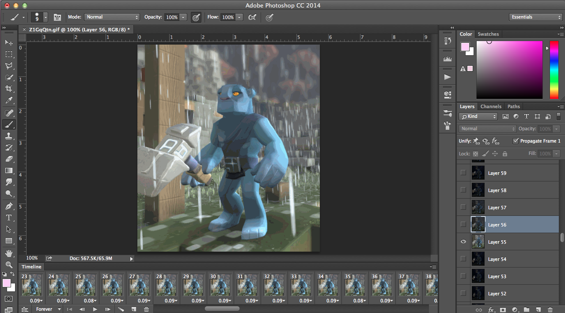Click the hue spectrum bar
This screenshot has height=313, width=565.
(554, 70)
